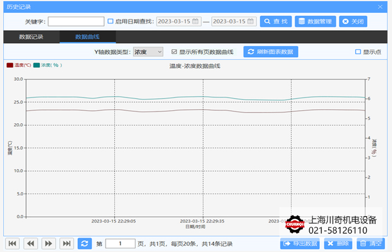Expand the Y轴数据类型 dropdown
The height and width of the screenshot is (252, 392).
[148, 52]
